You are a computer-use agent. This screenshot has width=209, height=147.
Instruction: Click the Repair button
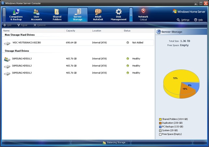point(23,25)
